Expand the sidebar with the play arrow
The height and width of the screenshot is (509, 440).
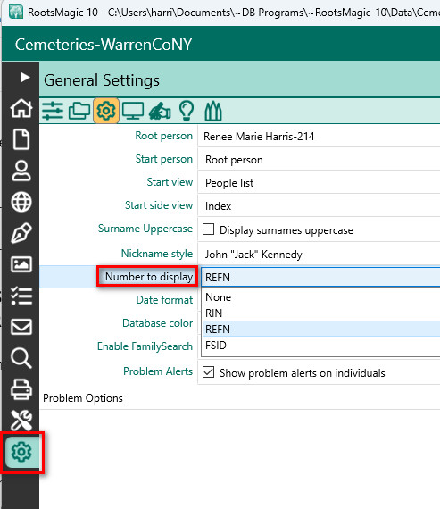(25, 78)
